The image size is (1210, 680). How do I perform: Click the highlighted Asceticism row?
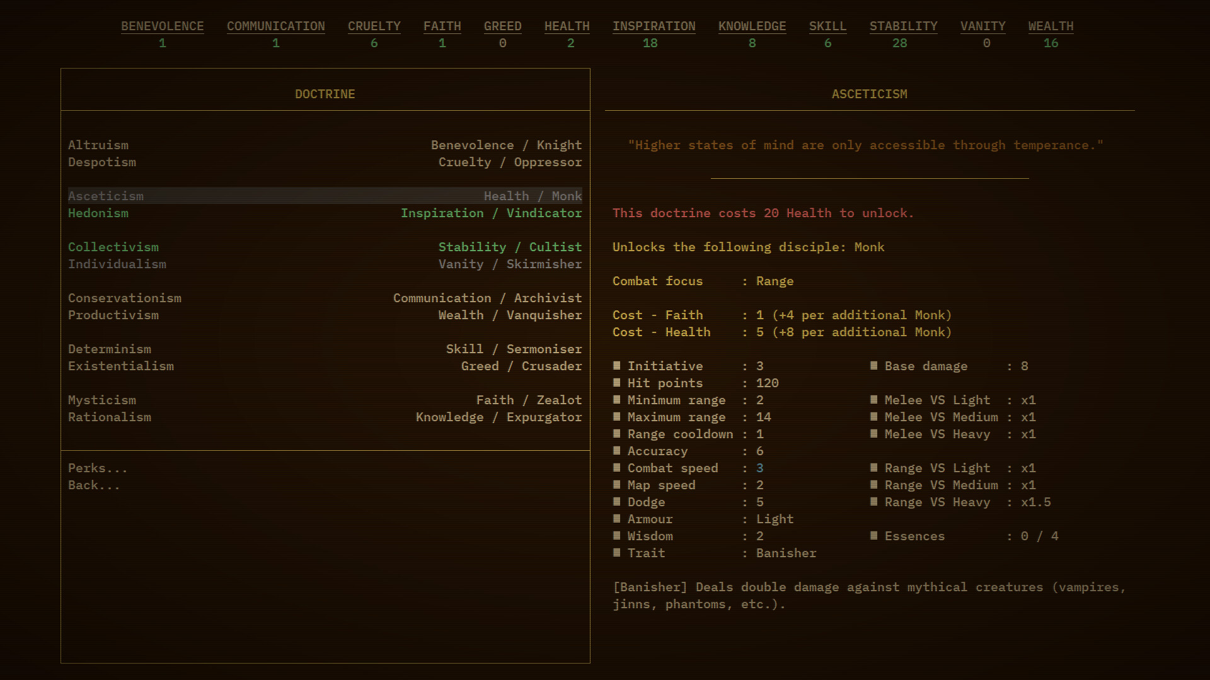pos(325,196)
